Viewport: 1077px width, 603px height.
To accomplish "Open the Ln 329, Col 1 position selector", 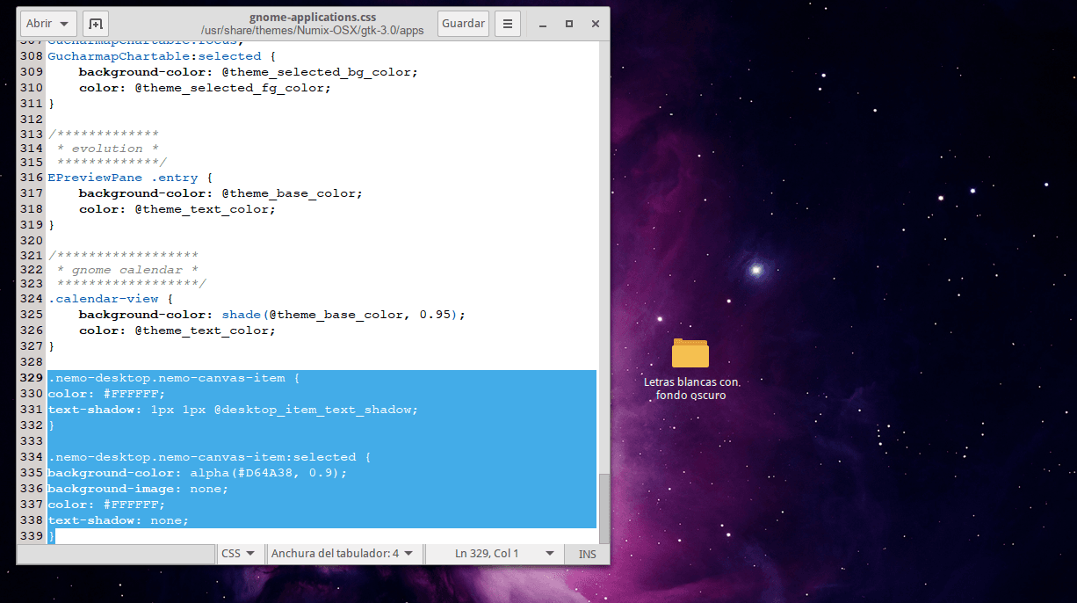I will pos(492,554).
